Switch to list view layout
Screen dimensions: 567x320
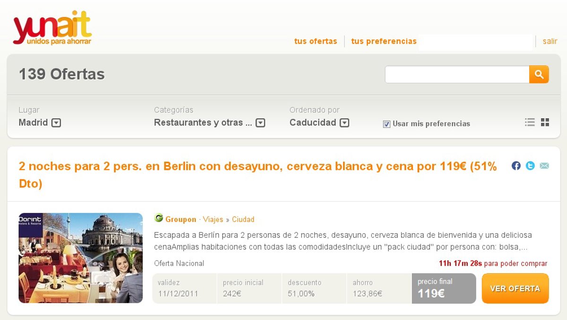coord(530,122)
